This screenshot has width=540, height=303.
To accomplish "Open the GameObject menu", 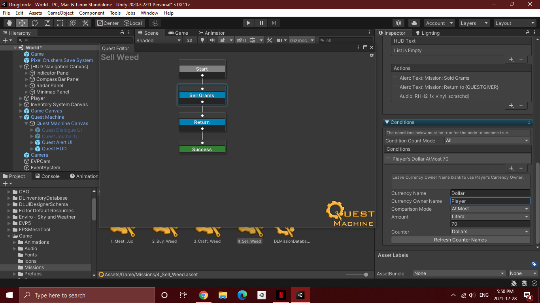I will (60, 13).
